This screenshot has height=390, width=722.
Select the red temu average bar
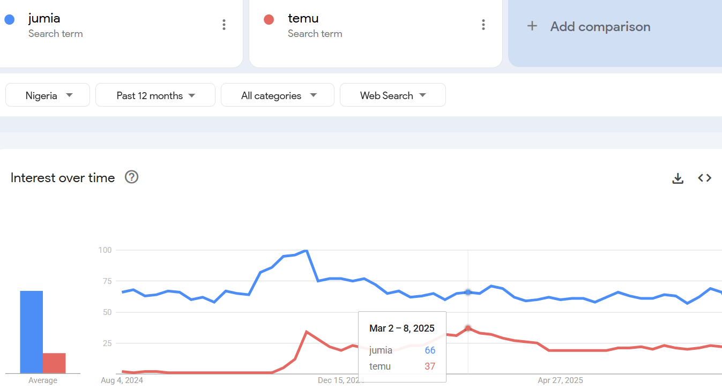(54, 363)
